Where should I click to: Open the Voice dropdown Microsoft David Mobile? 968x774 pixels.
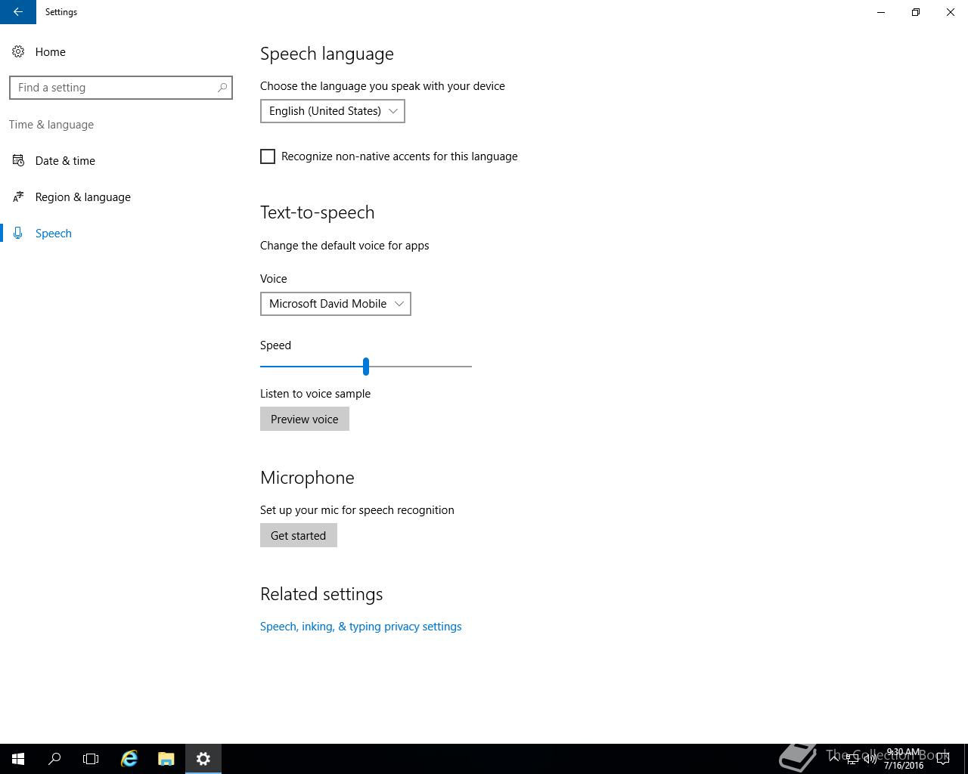pyautogui.click(x=335, y=304)
